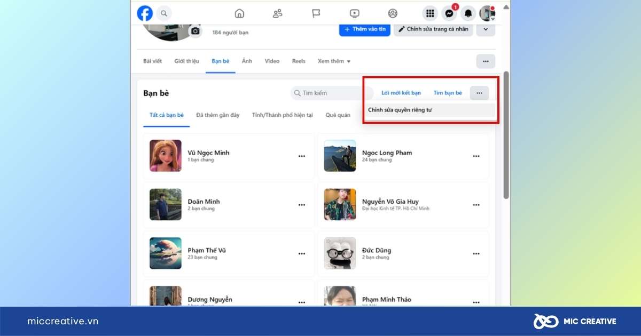Image resolution: width=641 pixels, height=336 pixels.
Task: Open the Friends icon in top navigation
Action: [277, 13]
